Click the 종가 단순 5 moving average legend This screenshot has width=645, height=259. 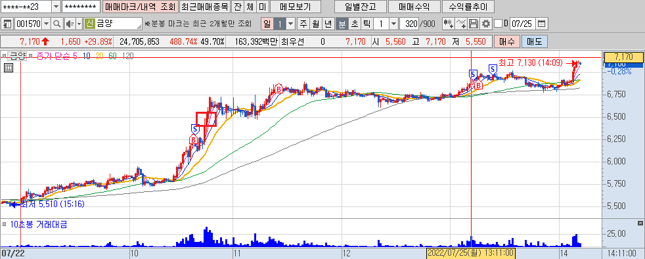(56, 56)
